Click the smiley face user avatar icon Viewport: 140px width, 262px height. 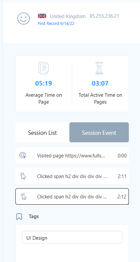click(24, 18)
